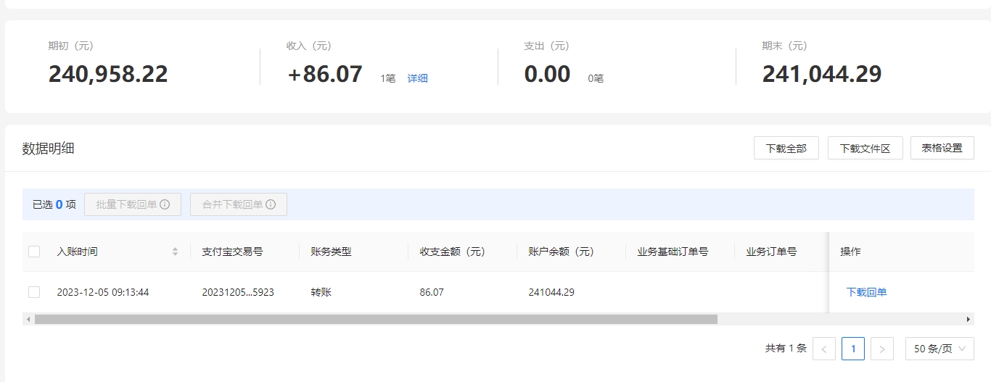Open 表格设置 table settings
The height and width of the screenshot is (382, 991).
pos(942,148)
